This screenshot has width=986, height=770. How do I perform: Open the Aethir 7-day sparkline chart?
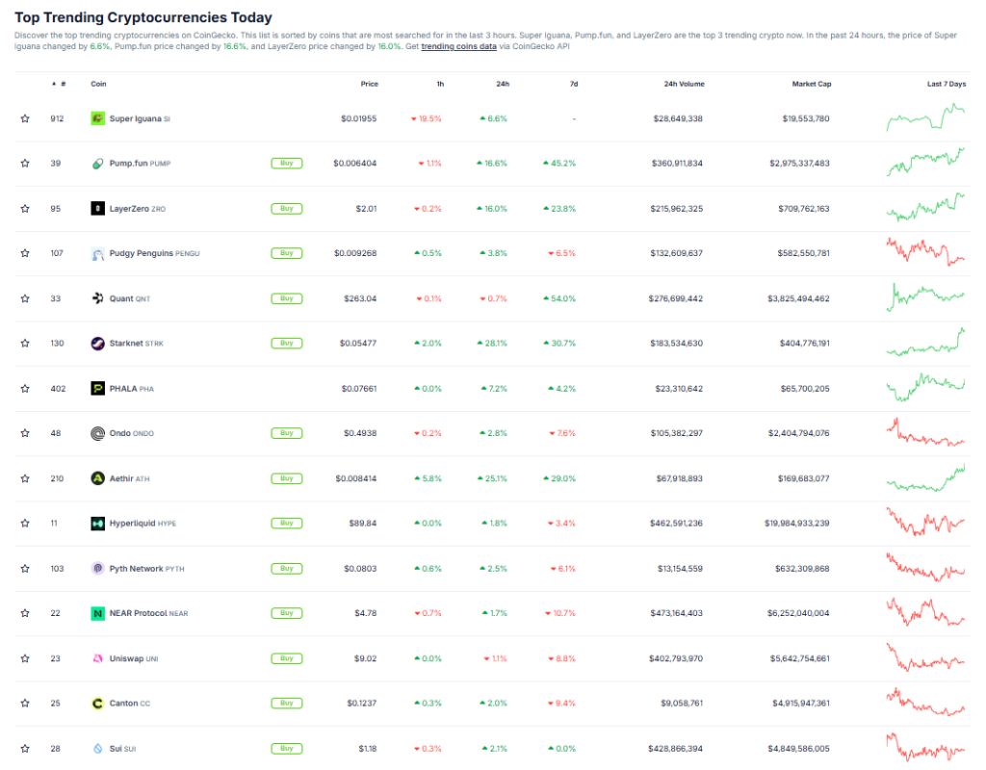pos(925,477)
